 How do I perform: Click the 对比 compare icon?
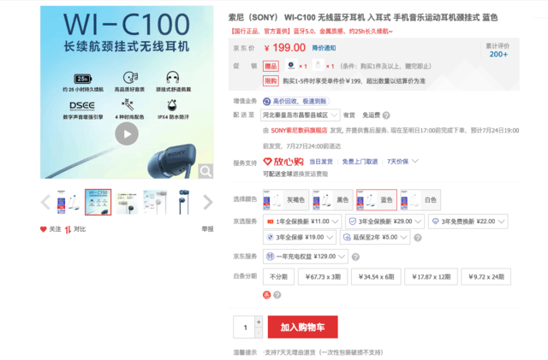(x=68, y=229)
